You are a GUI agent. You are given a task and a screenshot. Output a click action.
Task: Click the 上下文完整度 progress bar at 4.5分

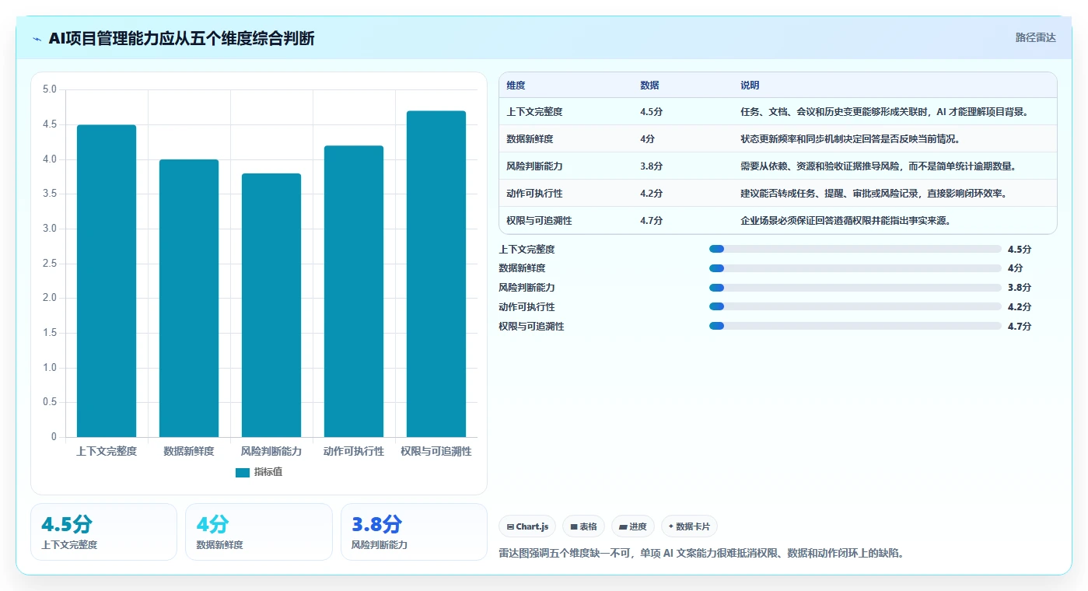coord(855,249)
